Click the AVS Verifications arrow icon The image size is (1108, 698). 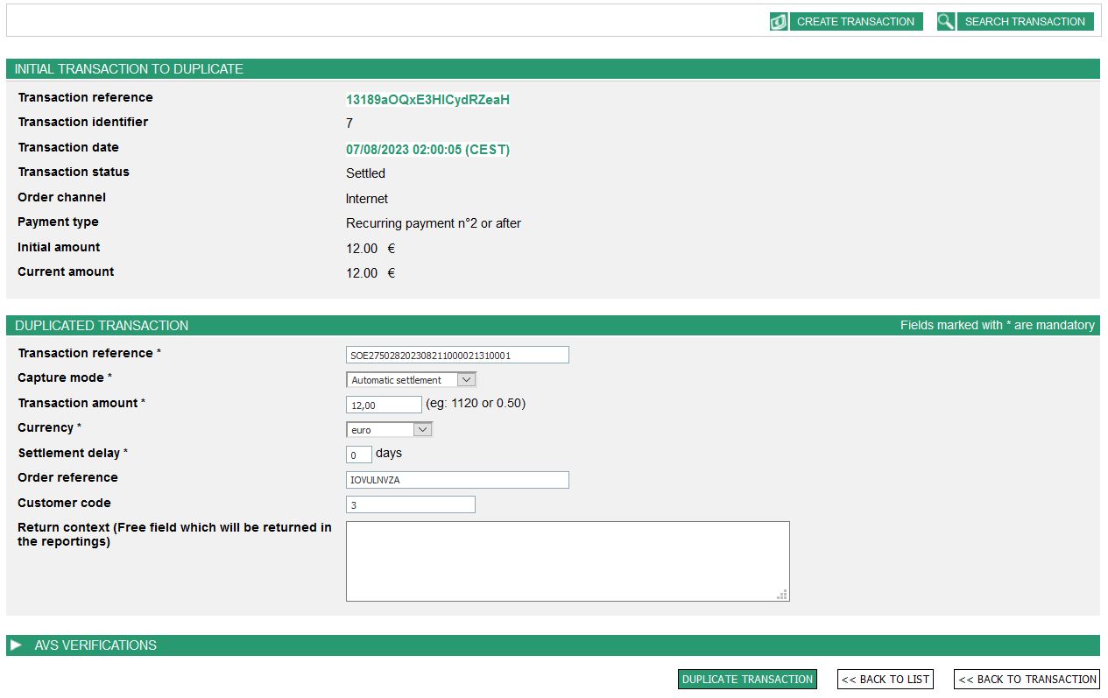(16, 645)
